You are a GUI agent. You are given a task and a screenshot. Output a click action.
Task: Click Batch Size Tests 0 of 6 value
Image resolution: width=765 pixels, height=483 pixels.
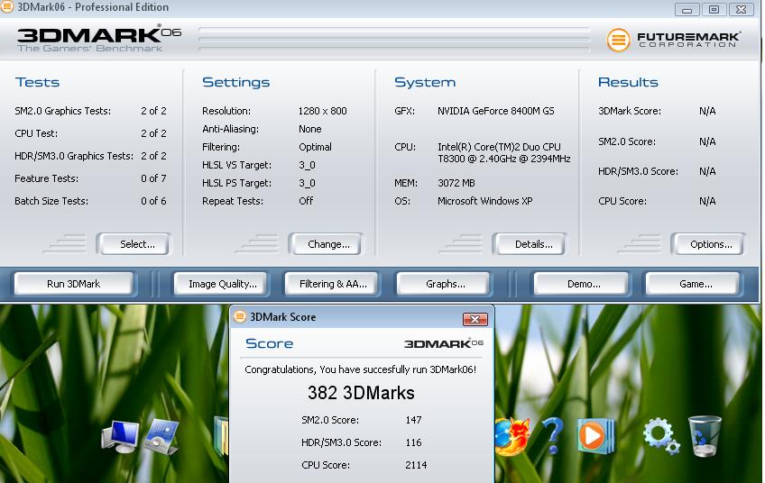point(153,201)
